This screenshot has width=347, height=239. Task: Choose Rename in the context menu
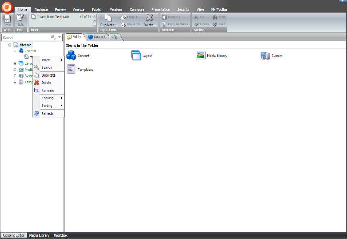coord(48,90)
